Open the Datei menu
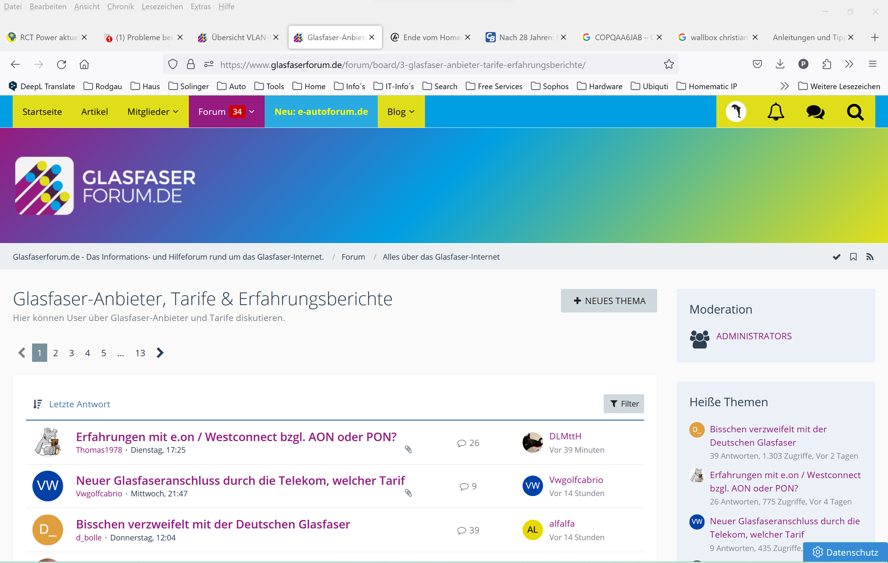Screen dimensions: 888x563 tap(13, 7)
